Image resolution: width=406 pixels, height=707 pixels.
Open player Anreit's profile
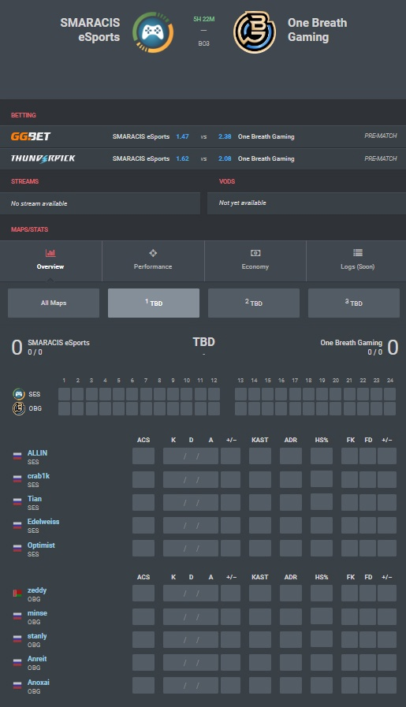(x=37, y=659)
